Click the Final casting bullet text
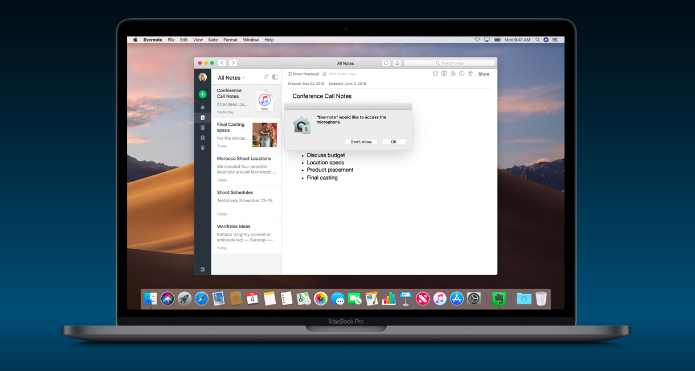Screen dimensions: 695x371 coord(322,178)
